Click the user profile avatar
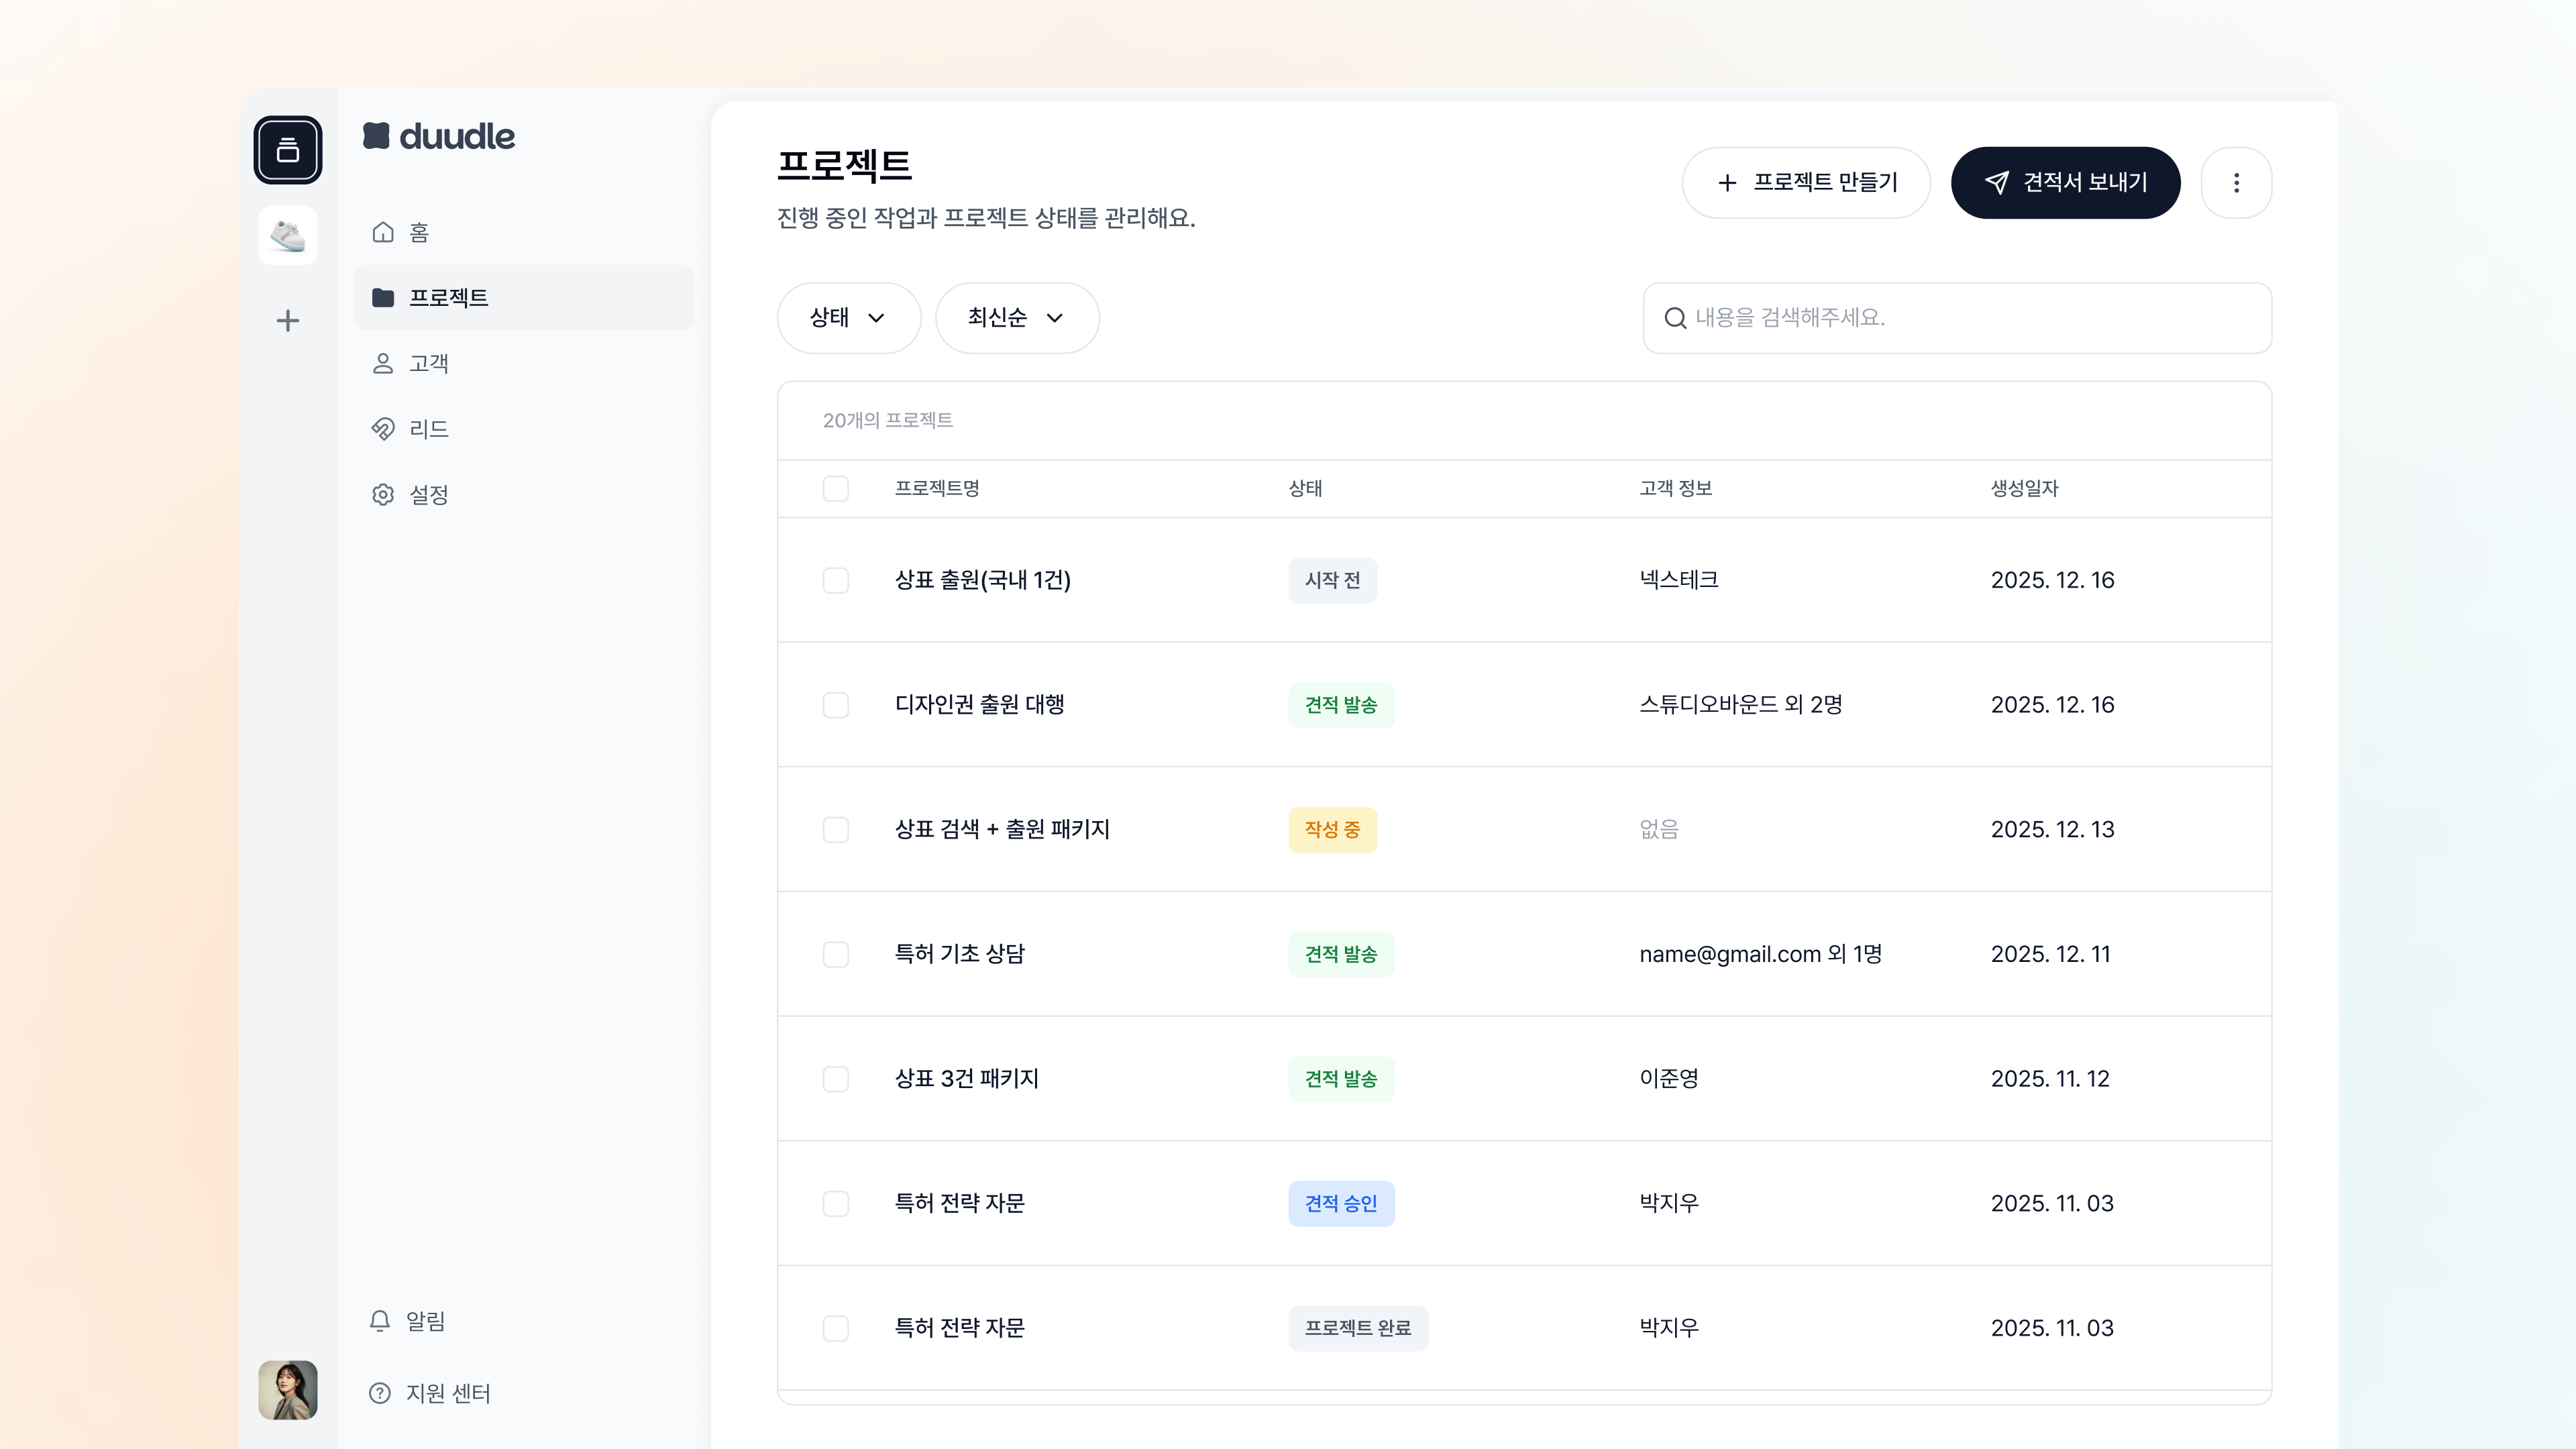This screenshot has height=1449, width=2576. [287, 1390]
